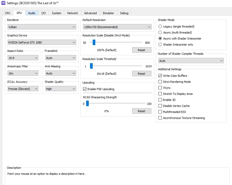The height and width of the screenshot is (185, 232).
Task: Reset the Resolution Scale Threshold
Action: click(x=142, y=73)
